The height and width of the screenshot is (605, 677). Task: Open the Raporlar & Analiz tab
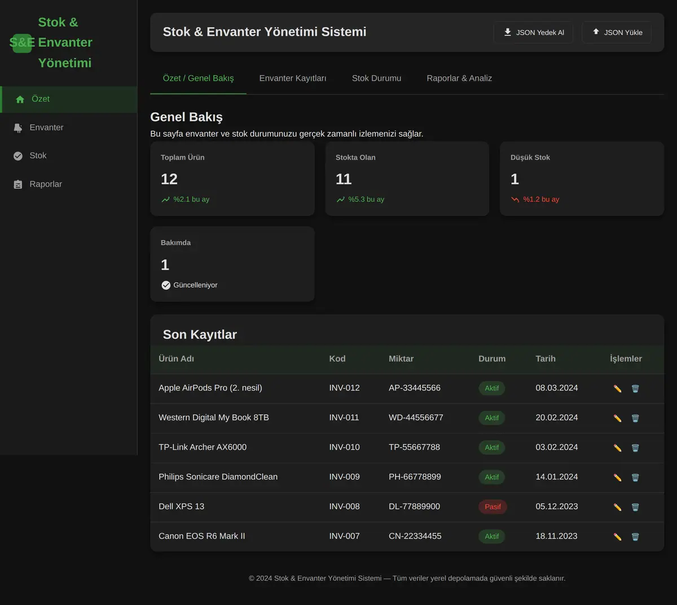pos(459,78)
